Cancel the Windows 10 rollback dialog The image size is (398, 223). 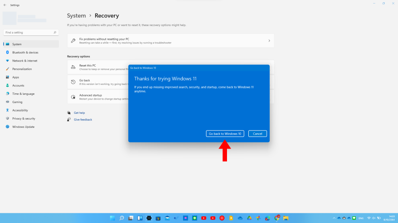(x=257, y=134)
